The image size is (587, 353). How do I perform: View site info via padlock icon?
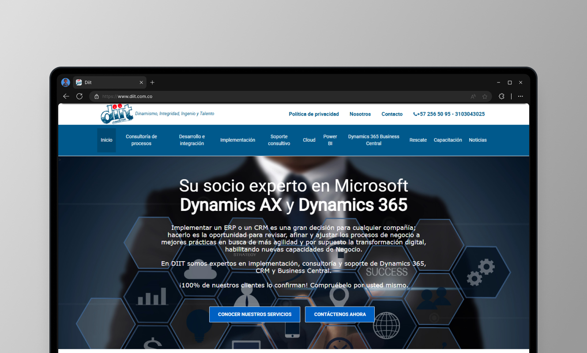pos(97,96)
